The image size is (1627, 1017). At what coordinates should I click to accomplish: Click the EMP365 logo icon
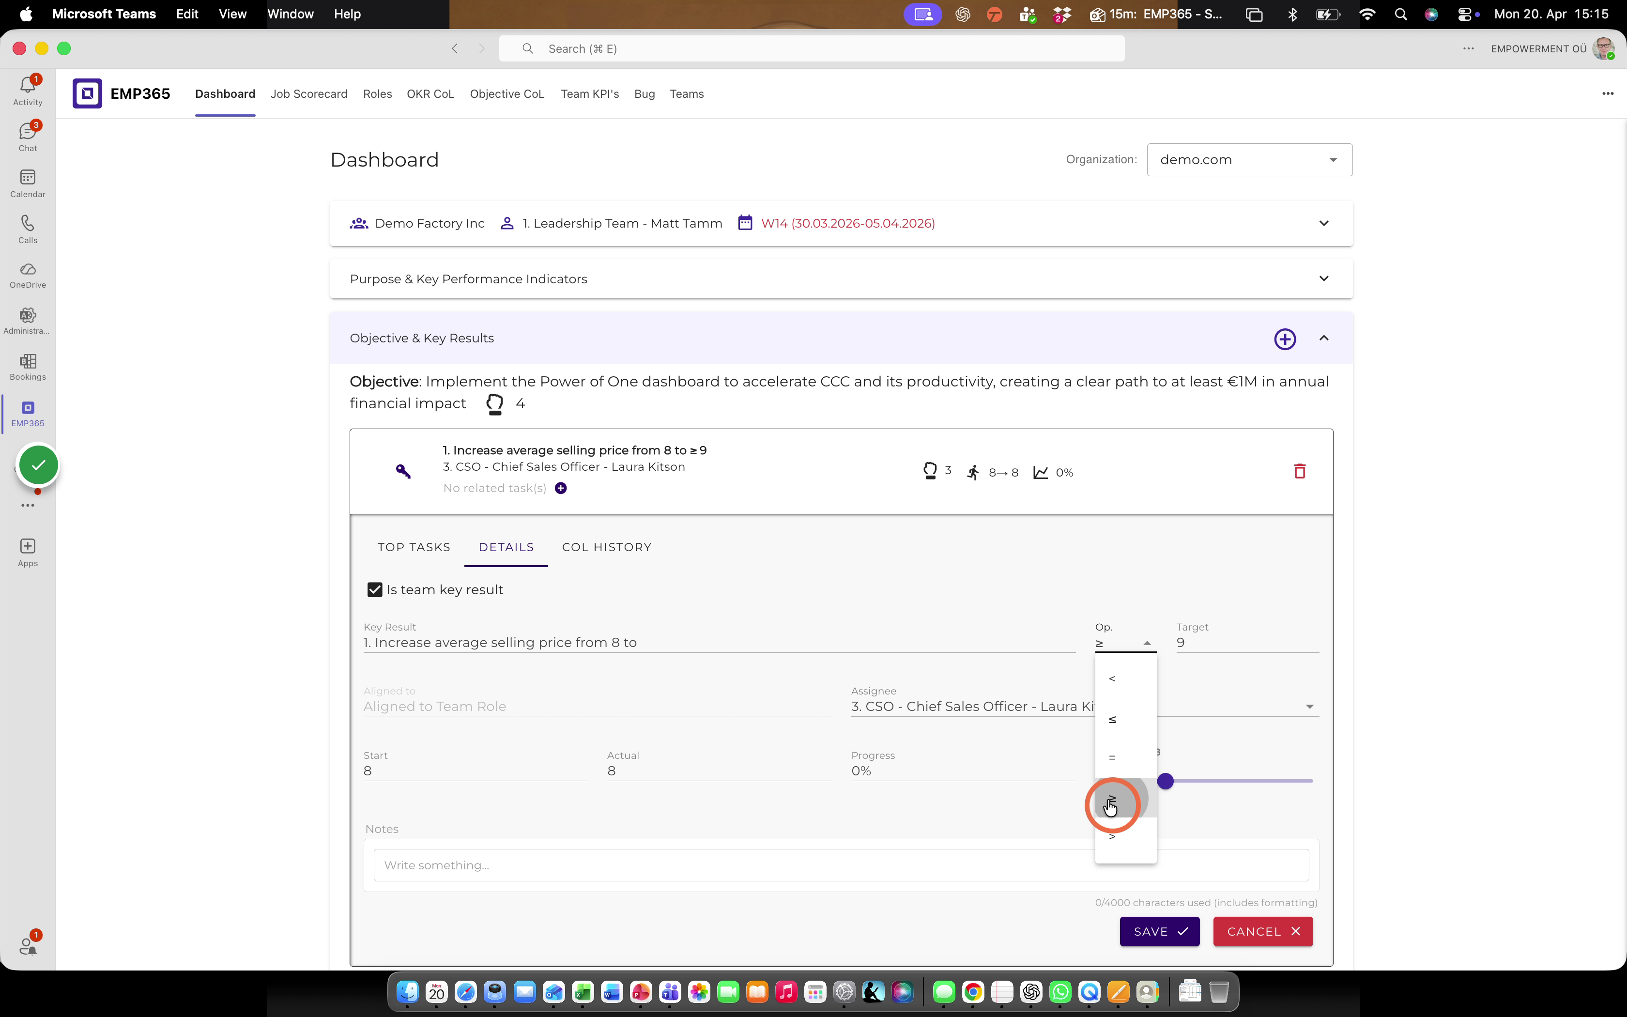[87, 93]
